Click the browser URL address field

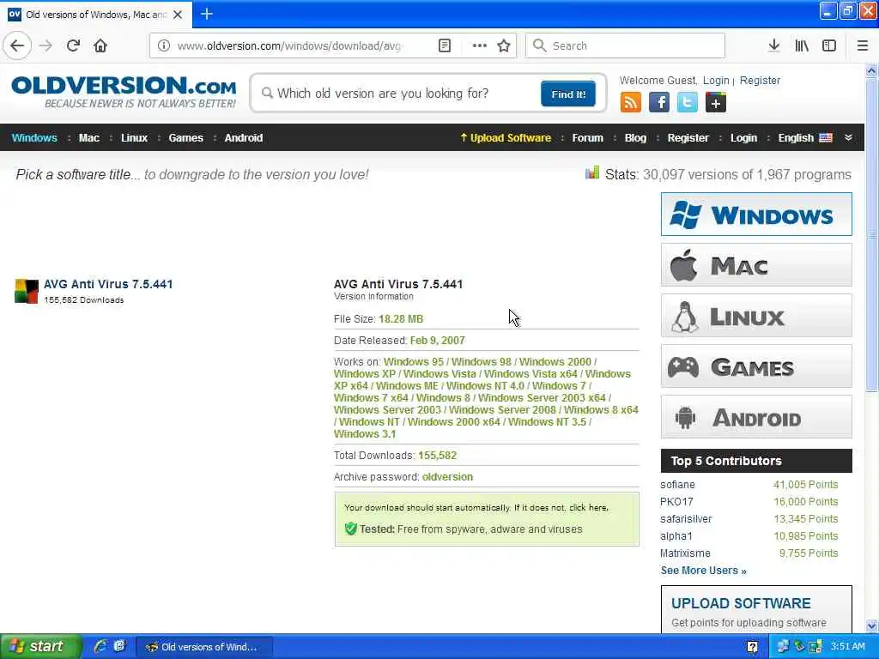tap(303, 45)
